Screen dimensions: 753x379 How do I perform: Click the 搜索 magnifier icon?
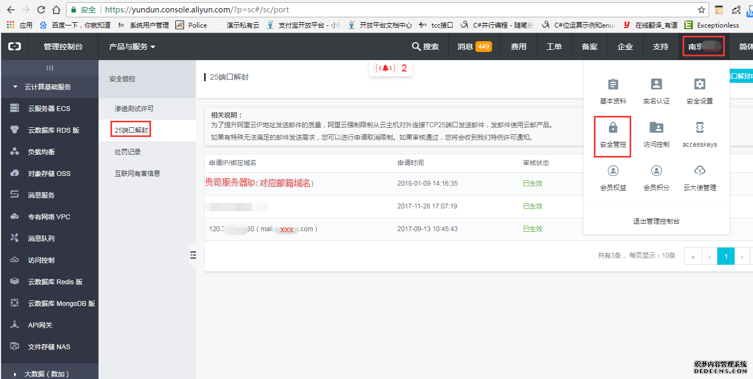416,46
